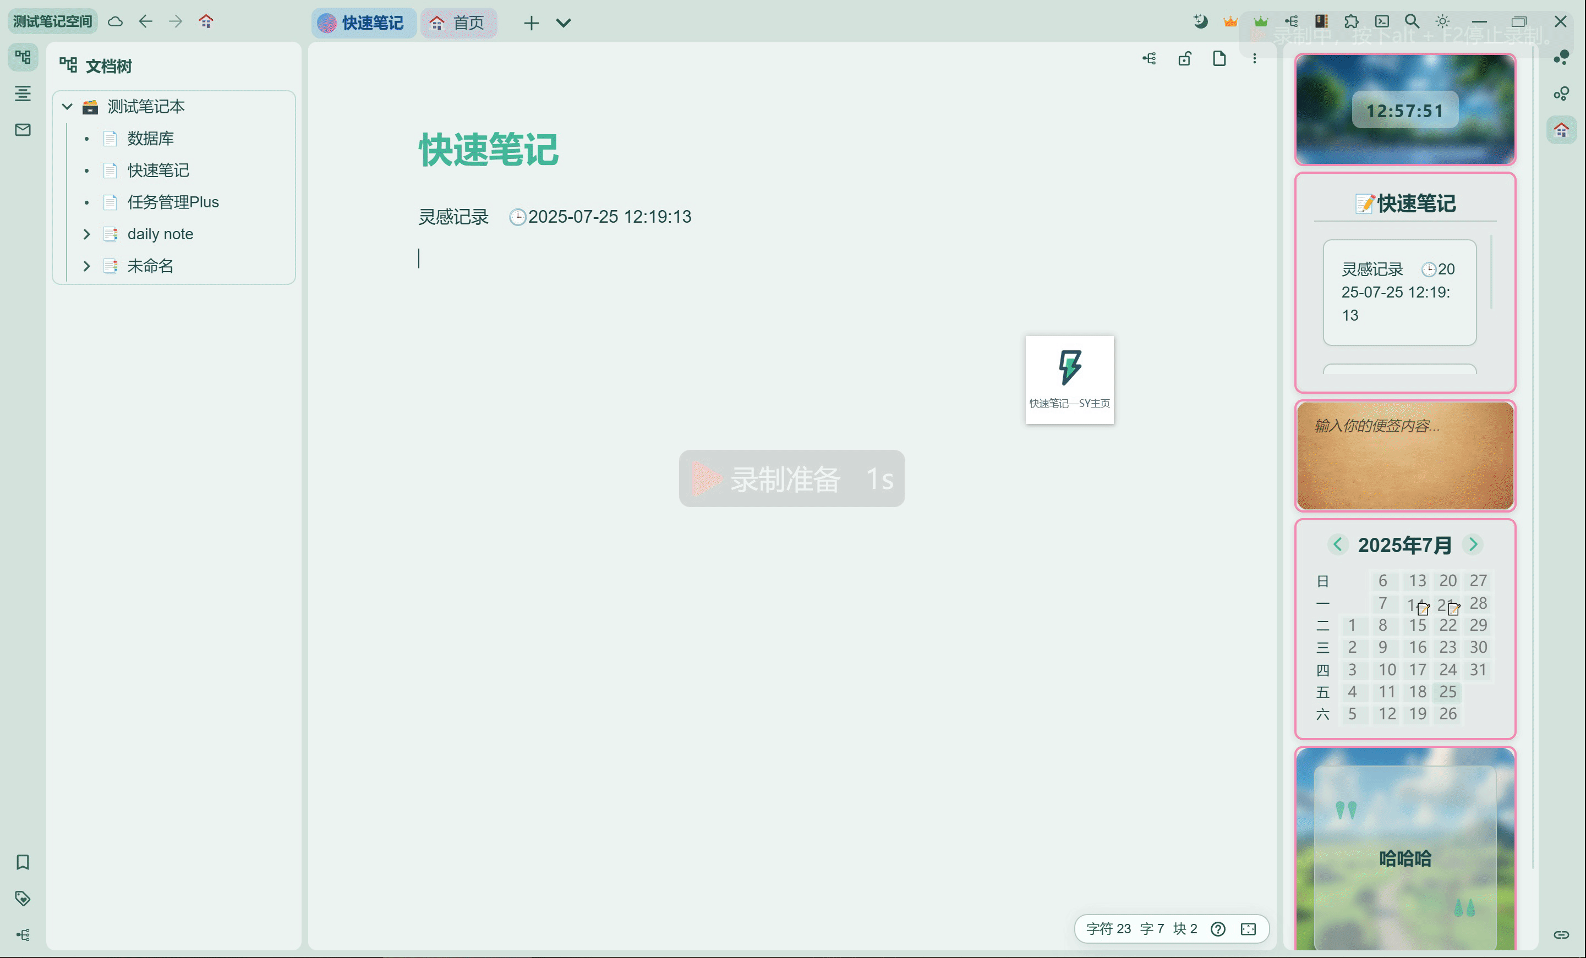Open the document tree sidebar panel

click(x=23, y=57)
